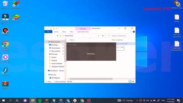Open Task View on the taskbar

[x=17, y=100]
